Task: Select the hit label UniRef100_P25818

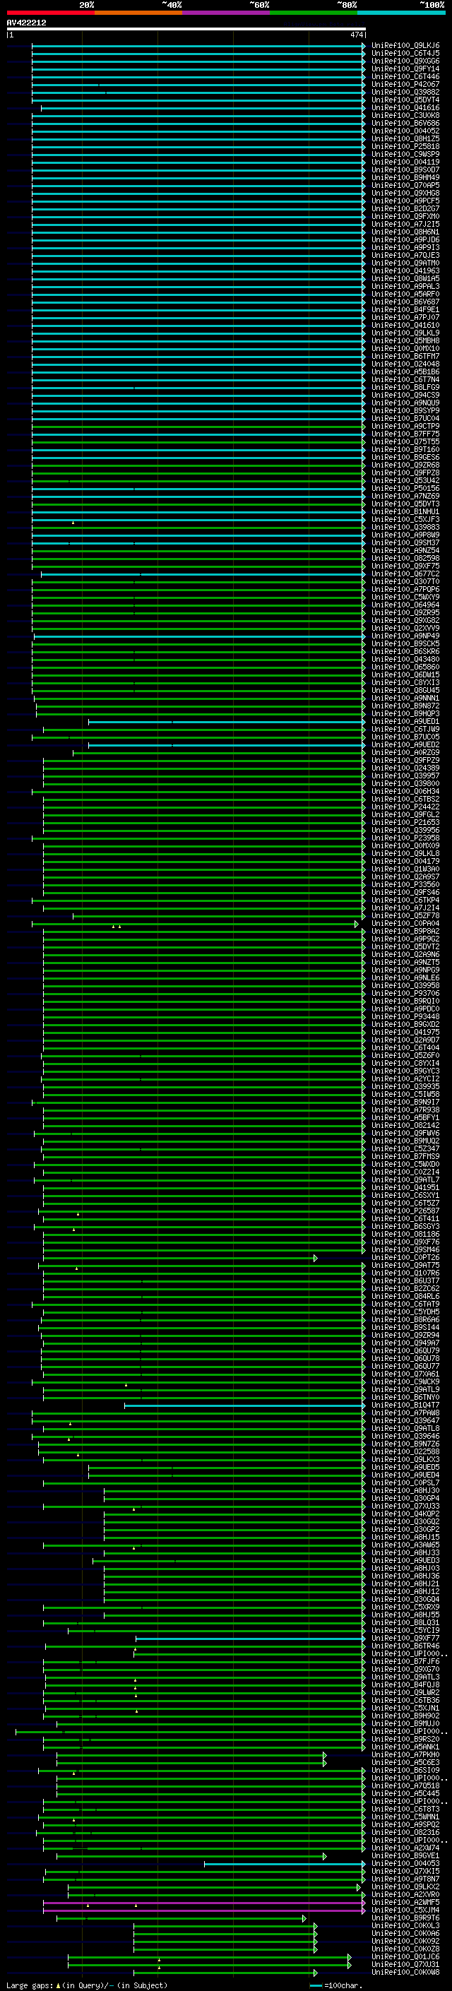Action: [x=405, y=146]
